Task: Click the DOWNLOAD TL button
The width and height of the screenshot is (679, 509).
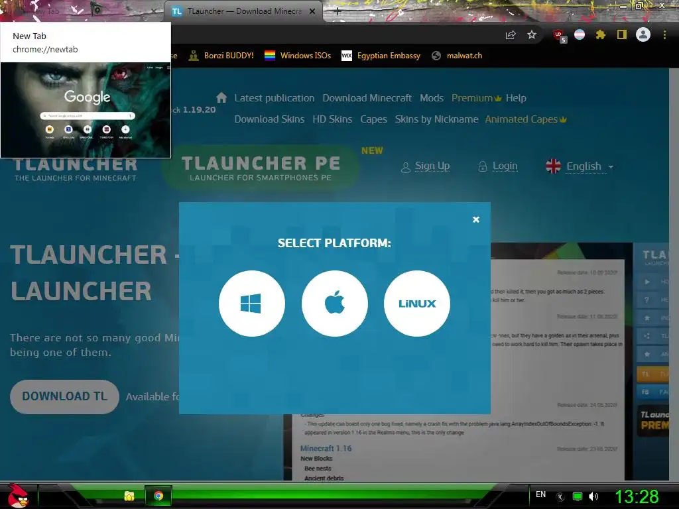Action: (64, 396)
